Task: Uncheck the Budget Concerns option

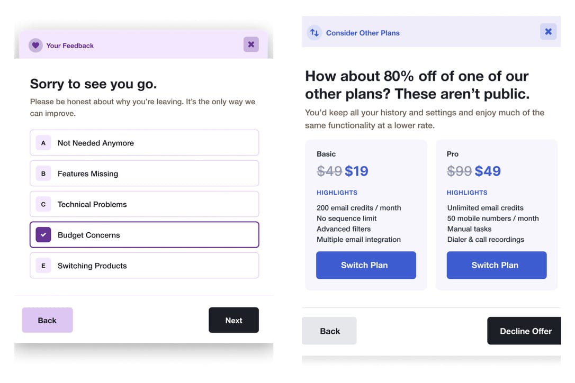Action: pyautogui.click(x=144, y=234)
